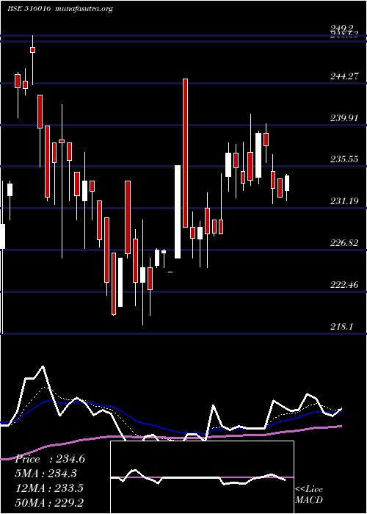Click the MACD inset chart
The width and height of the screenshot is (367, 514).
coord(202,477)
